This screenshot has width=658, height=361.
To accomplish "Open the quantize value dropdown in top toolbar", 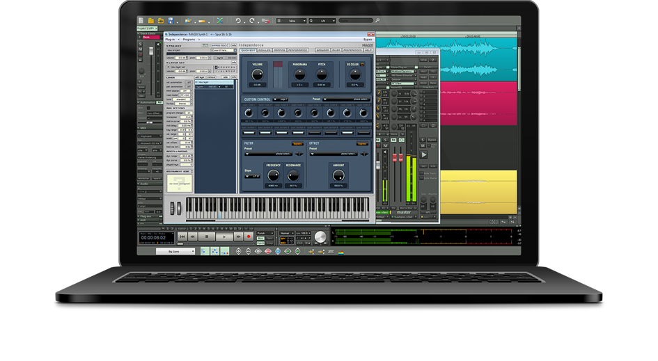I will tap(322, 21).
